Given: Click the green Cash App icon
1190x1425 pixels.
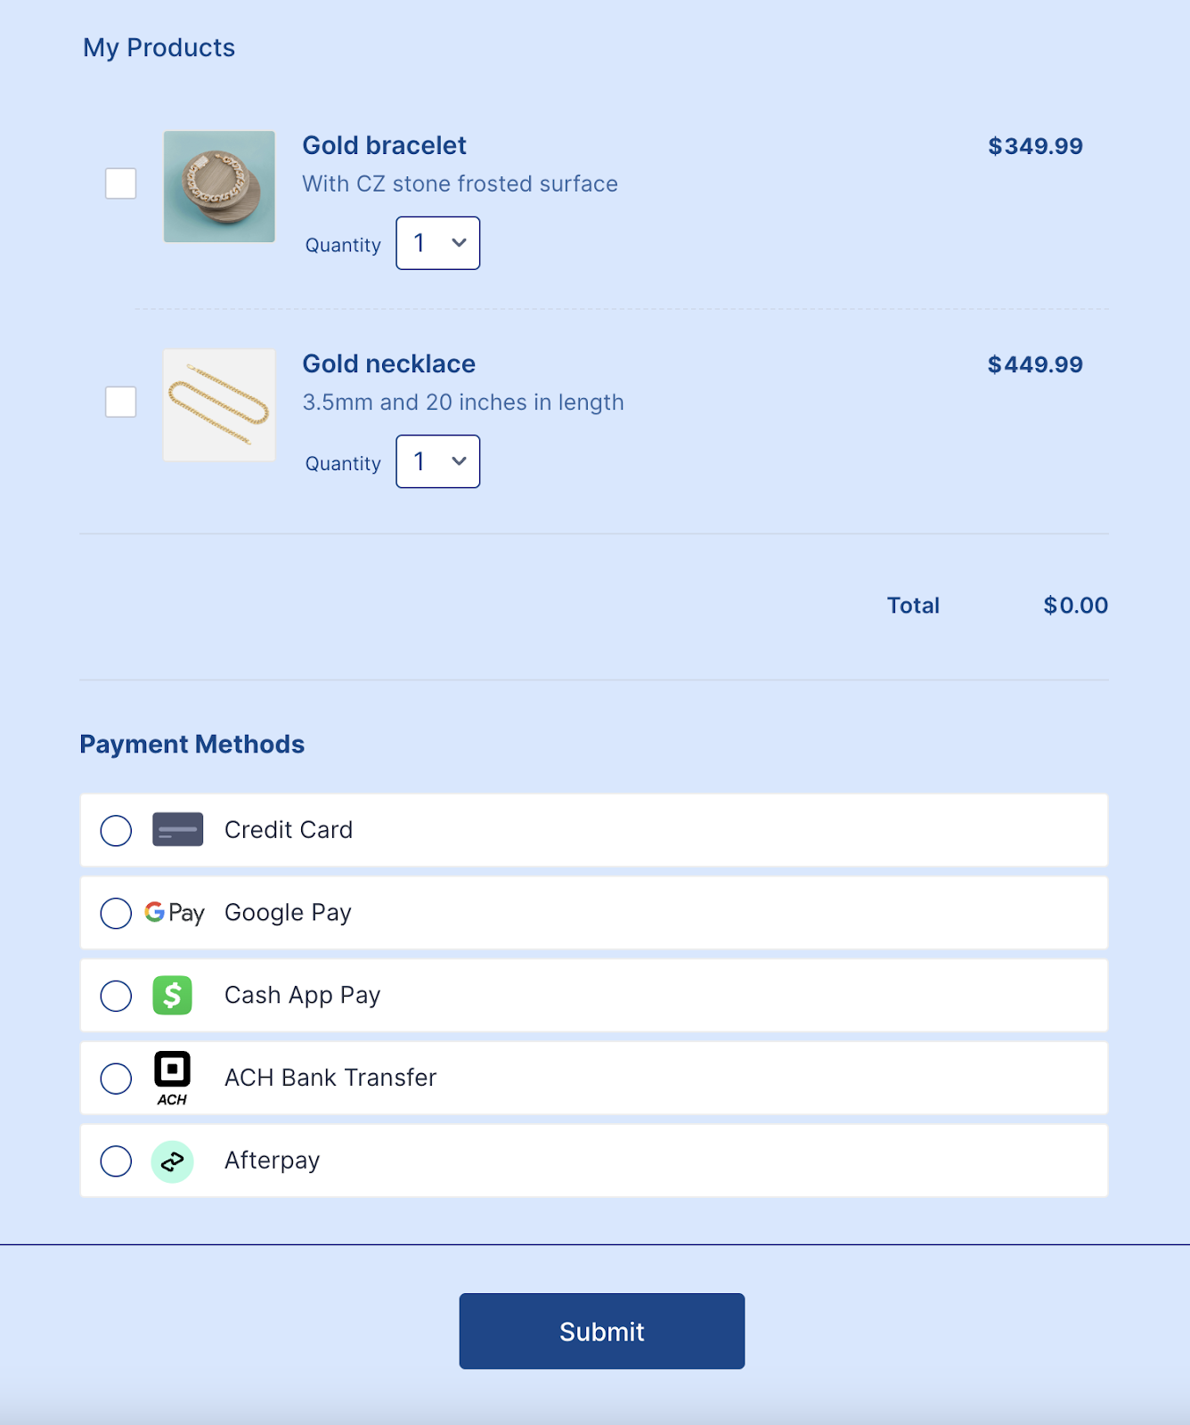Looking at the screenshot, I should pyautogui.click(x=172, y=995).
